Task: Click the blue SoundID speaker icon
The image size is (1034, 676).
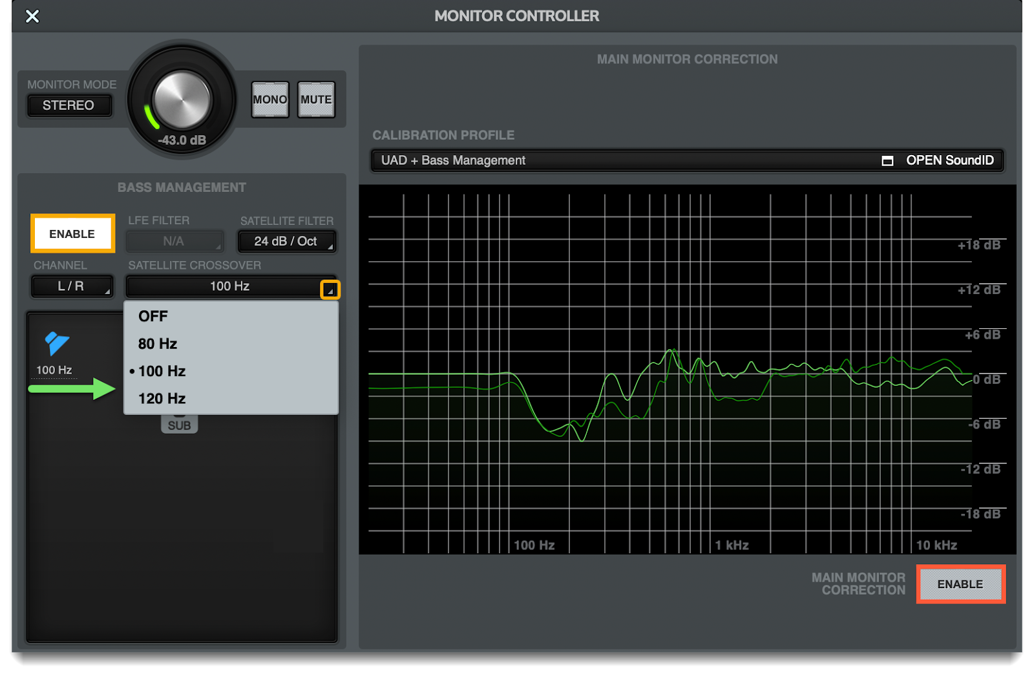Action: (x=57, y=343)
